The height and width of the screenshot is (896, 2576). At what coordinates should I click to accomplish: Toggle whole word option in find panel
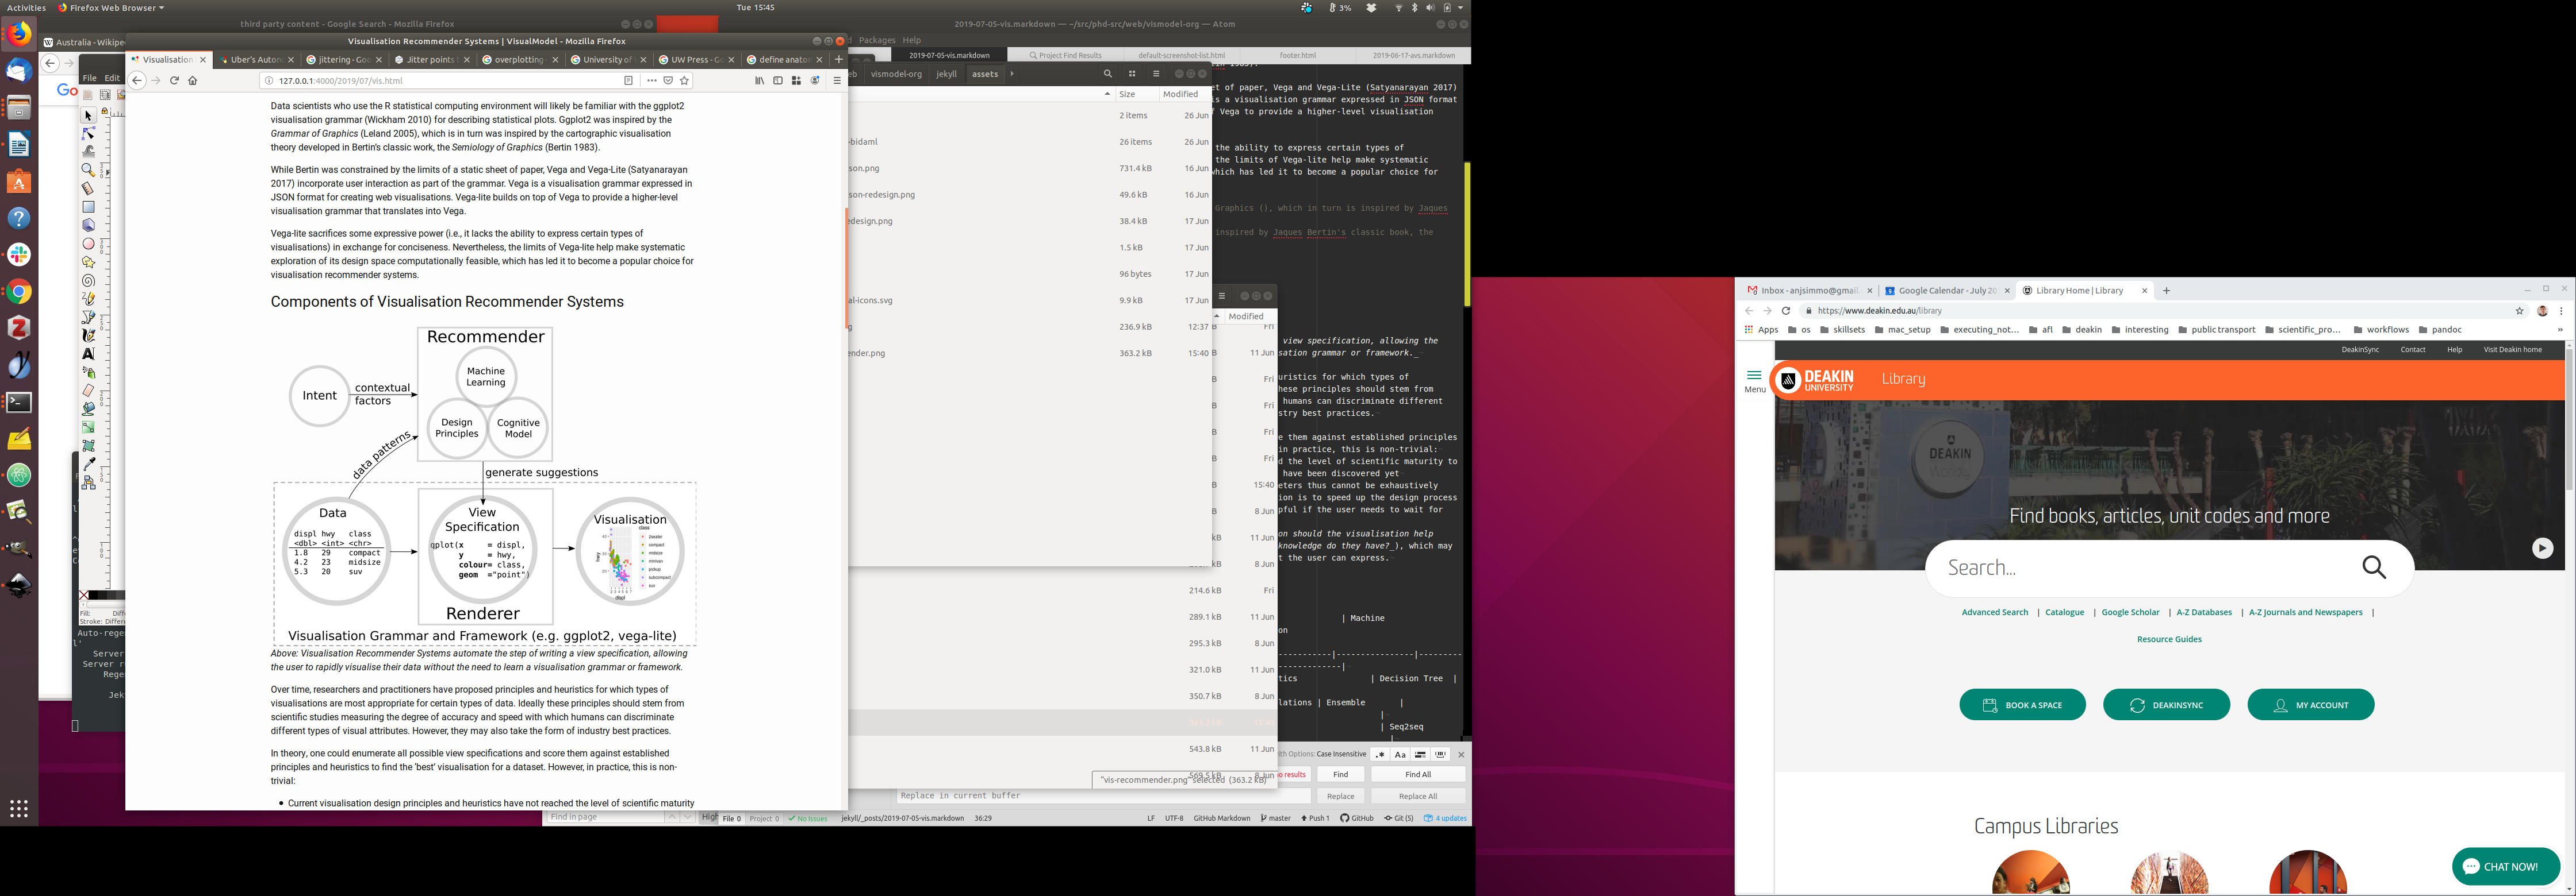pos(1441,754)
